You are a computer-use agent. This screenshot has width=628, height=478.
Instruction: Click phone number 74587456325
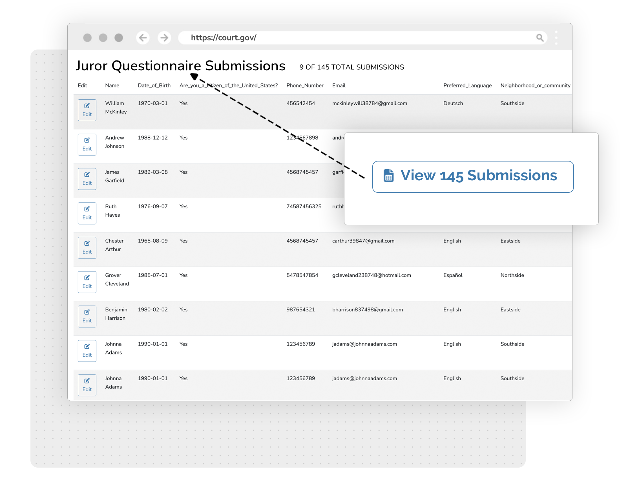pos(304,207)
